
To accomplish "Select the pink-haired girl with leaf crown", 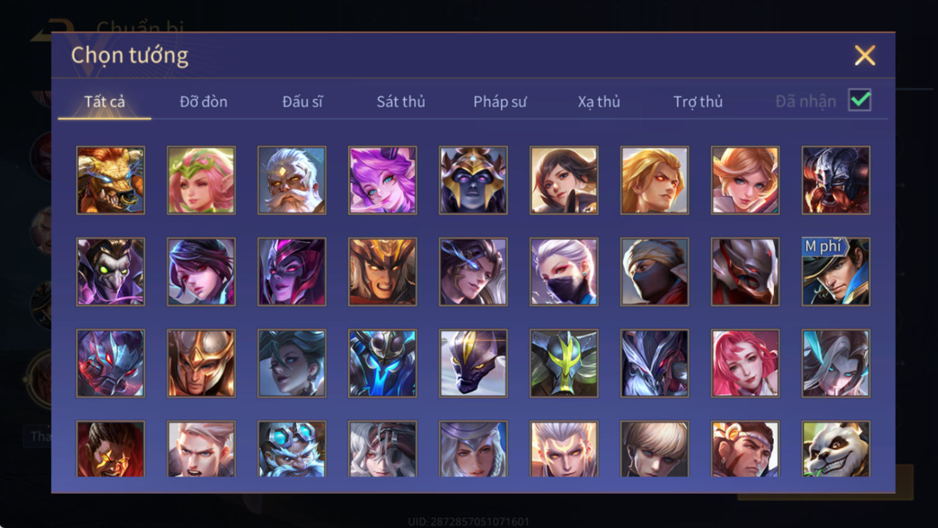I will (x=201, y=180).
